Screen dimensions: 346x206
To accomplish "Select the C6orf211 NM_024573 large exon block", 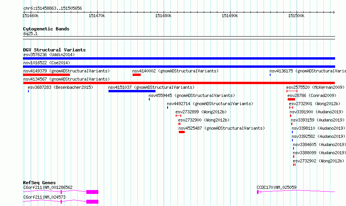I will (x=92, y=202).
